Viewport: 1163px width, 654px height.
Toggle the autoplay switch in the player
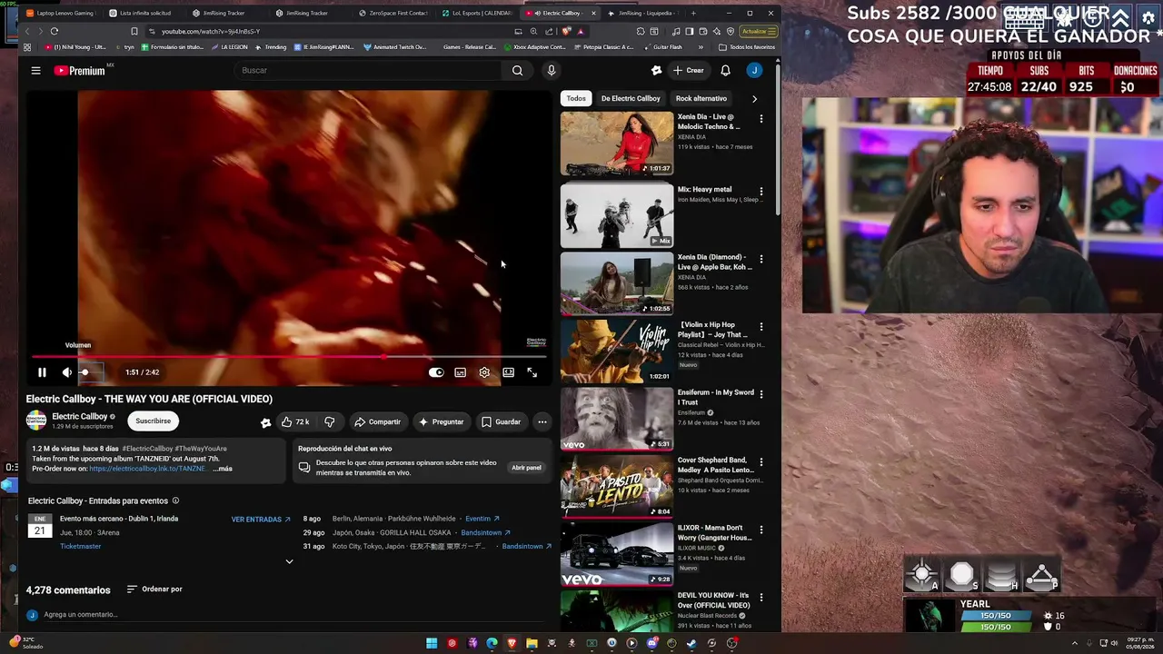(x=436, y=372)
